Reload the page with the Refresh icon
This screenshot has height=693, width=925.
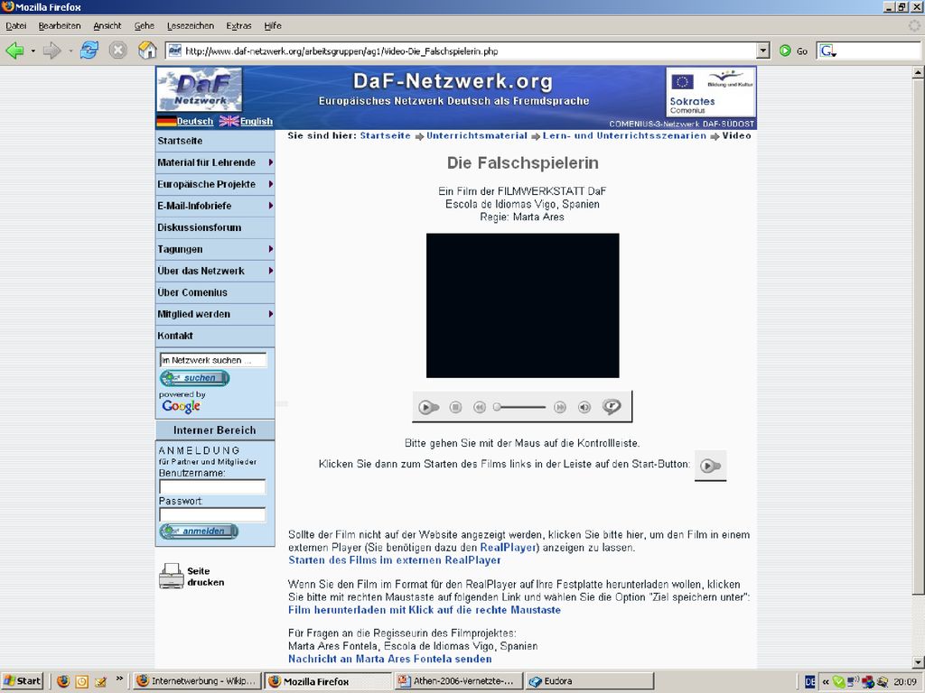(x=89, y=51)
